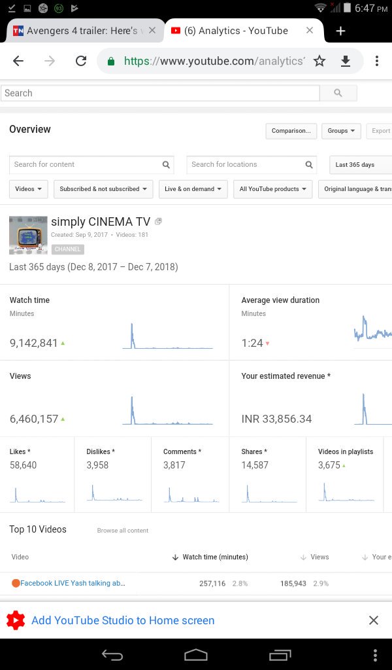Click the red YouTube Studio gear icon

click(16, 620)
